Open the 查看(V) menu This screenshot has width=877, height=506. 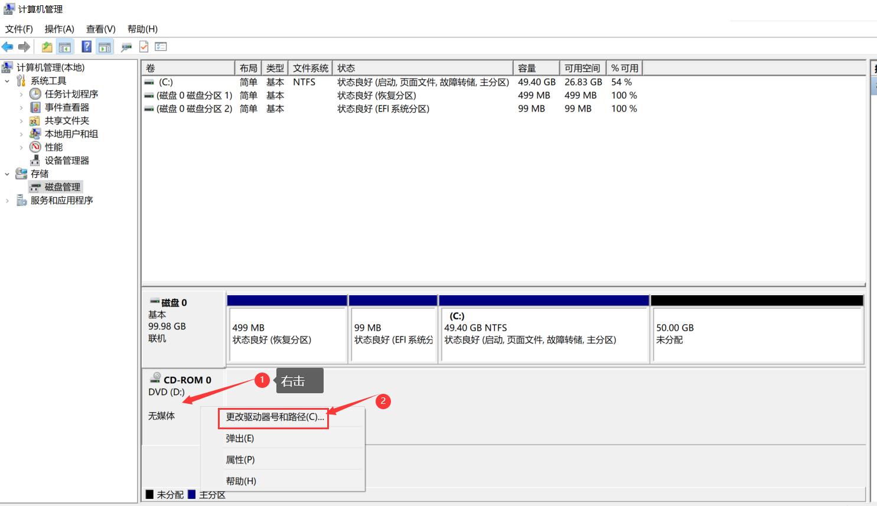(x=100, y=29)
